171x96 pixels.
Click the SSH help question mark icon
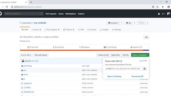[121, 61]
